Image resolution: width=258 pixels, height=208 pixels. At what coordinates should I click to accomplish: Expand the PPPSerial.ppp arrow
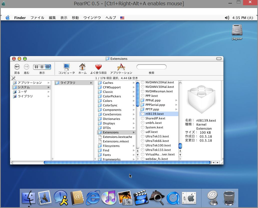(176, 105)
